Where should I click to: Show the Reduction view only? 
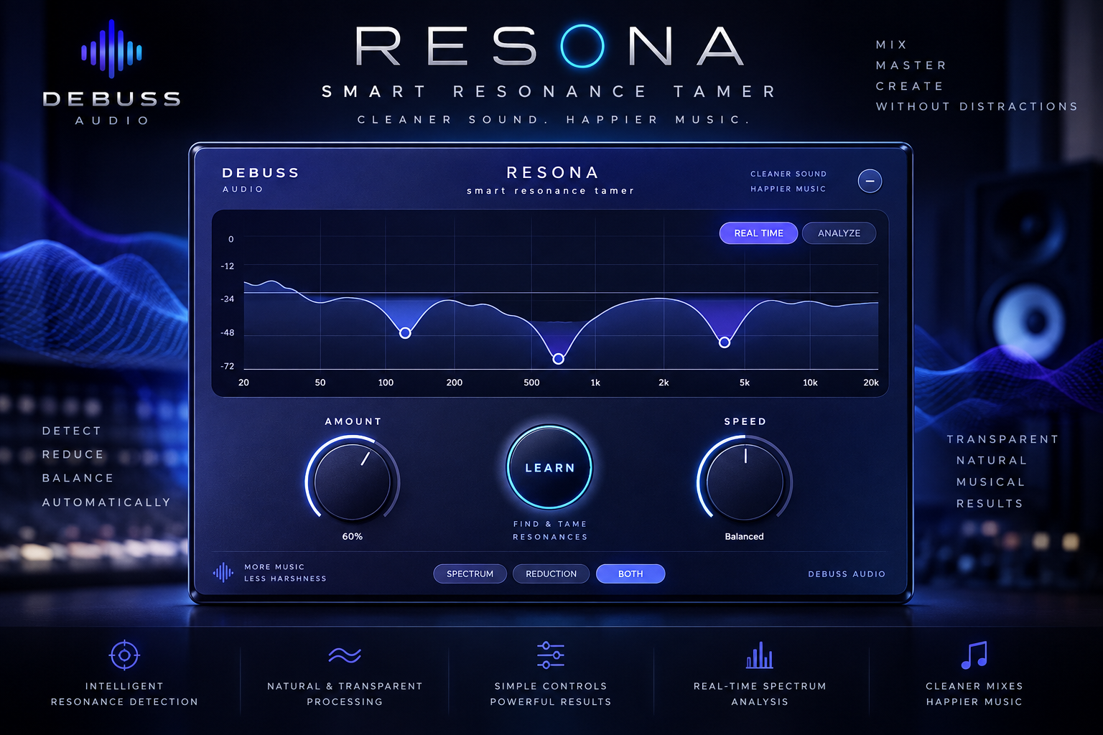click(x=551, y=574)
